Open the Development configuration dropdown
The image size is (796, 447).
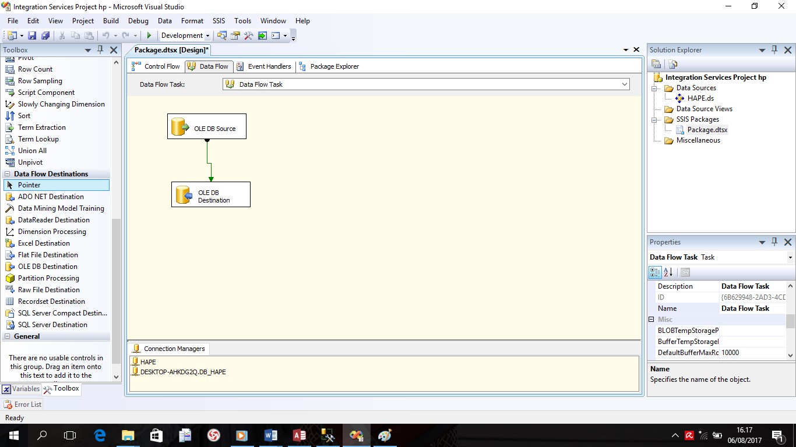point(207,36)
